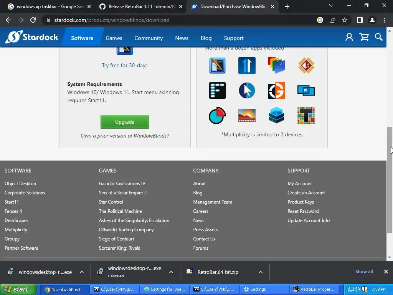Viewport: 393px width, 295px height.
Task: Click the WindowBlinds app icon in the grid
Action: [217, 65]
